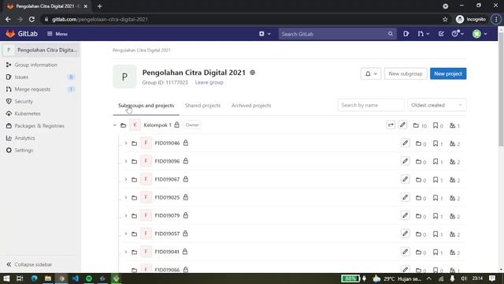The height and width of the screenshot is (284, 504).
Task: Open F1D019067 subgroup name
Action: click(x=167, y=179)
